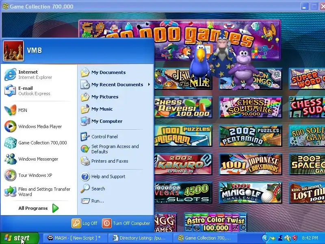Open 500 Solitaire Games tile
Image resolution: width=325 pixels, height=244 pixels.
pos(307,136)
